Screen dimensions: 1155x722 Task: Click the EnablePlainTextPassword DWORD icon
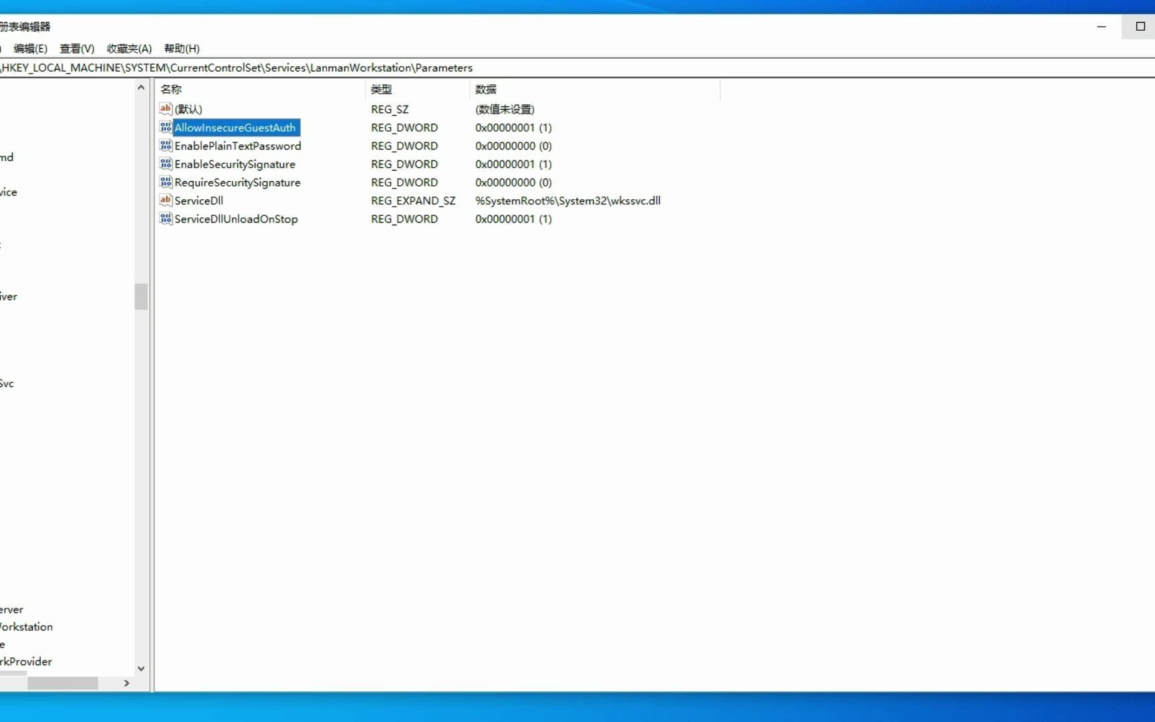tap(166, 146)
